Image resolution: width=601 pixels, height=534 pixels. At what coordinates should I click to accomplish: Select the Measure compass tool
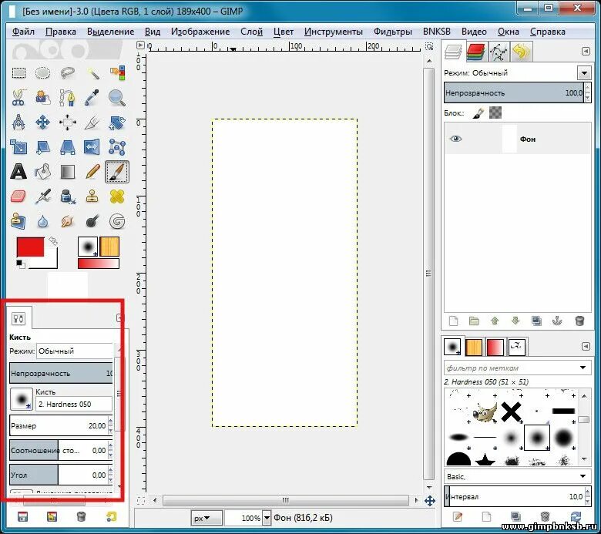(18, 123)
